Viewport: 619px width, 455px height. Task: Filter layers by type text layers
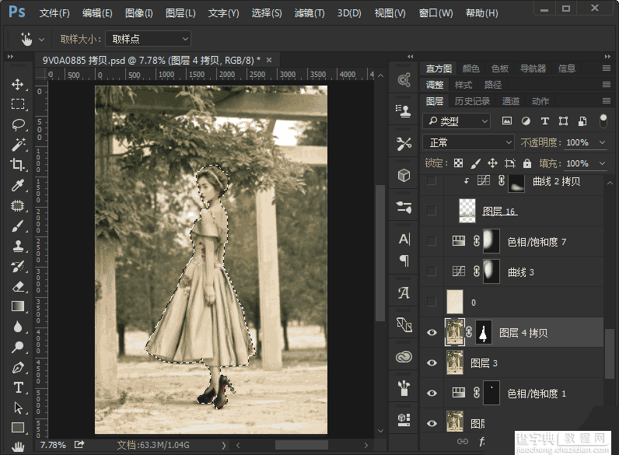(545, 121)
